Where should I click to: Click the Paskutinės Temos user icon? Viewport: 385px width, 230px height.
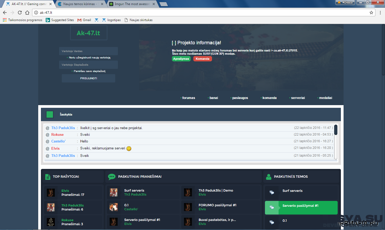[268, 177]
